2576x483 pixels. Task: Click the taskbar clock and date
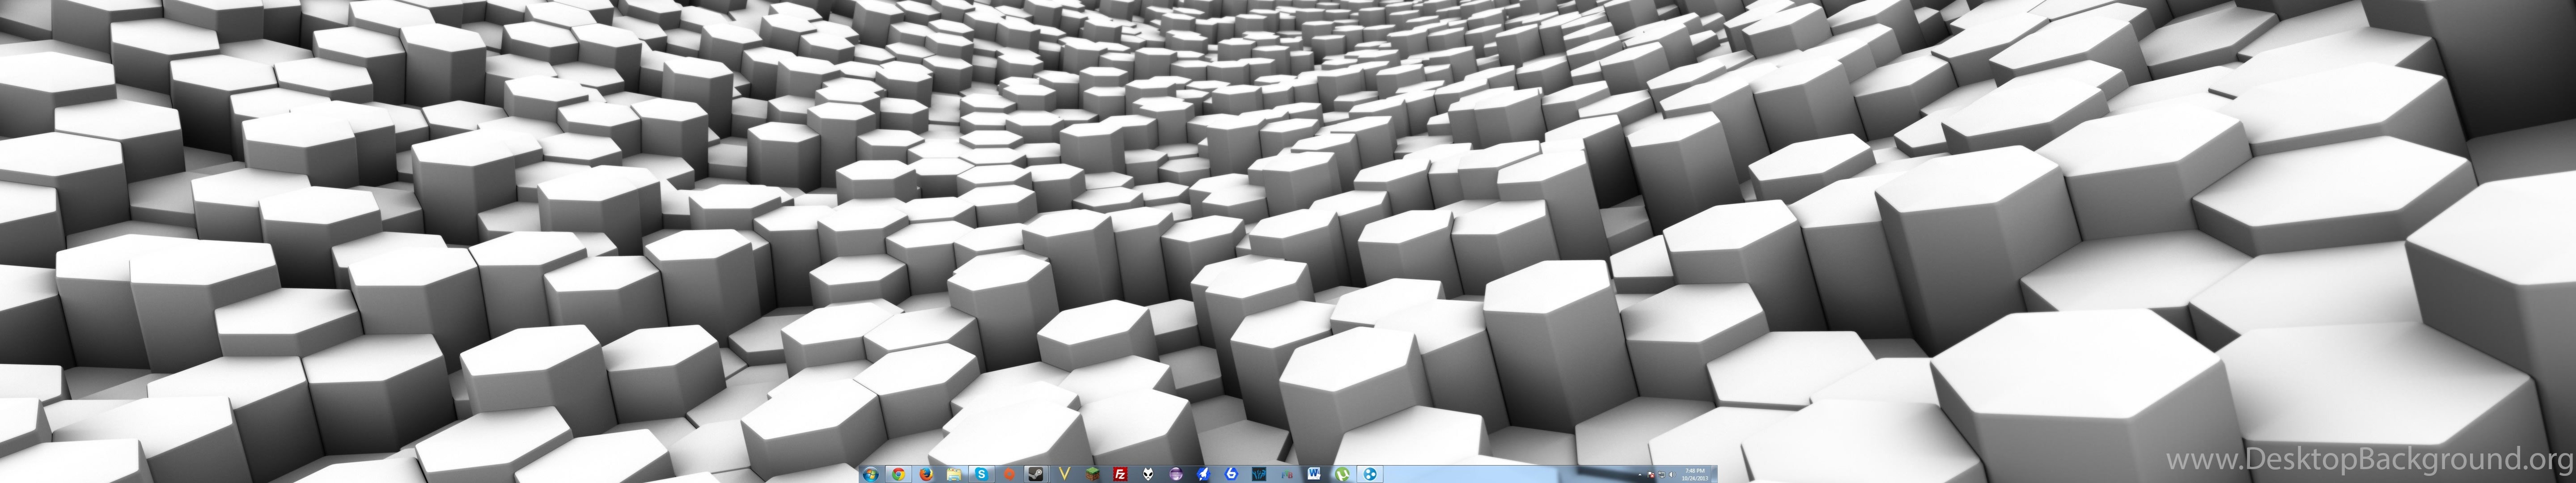click(1694, 475)
